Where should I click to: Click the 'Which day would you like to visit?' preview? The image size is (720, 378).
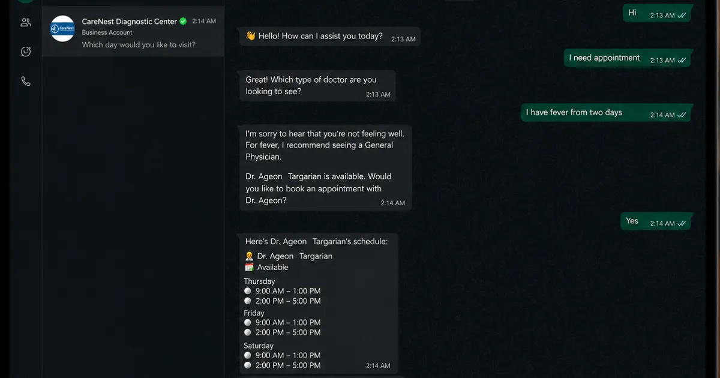139,44
